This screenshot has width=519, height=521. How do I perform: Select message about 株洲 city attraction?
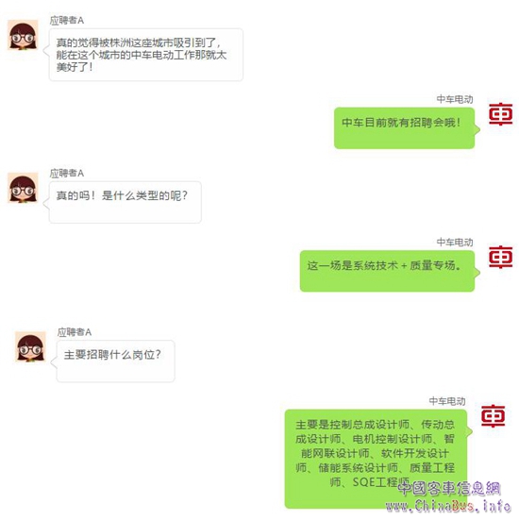146,55
